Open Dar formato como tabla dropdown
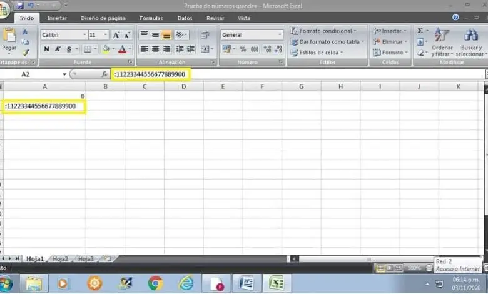This screenshot has width=488, height=294. tap(327, 41)
